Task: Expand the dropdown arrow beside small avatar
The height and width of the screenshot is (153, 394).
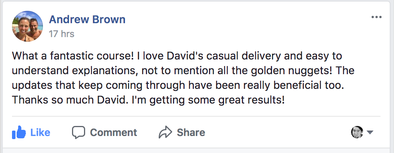Action: tap(370, 133)
